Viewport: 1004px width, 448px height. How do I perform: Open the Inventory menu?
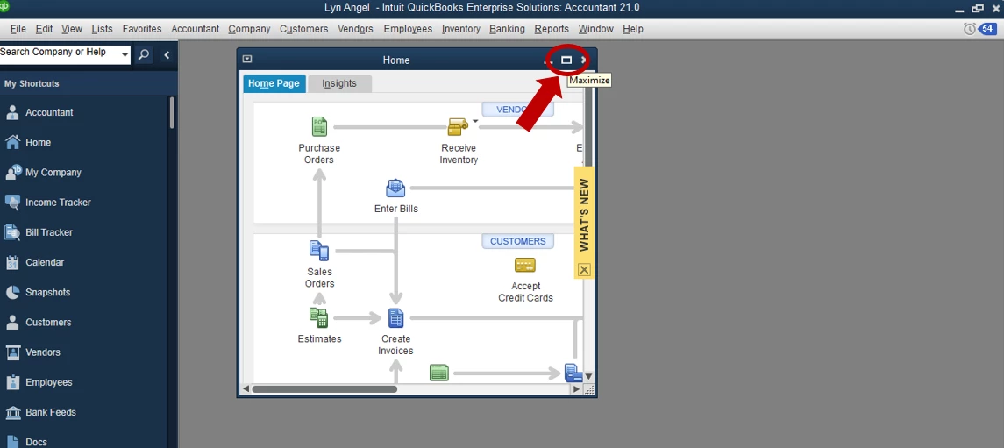click(x=461, y=29)
